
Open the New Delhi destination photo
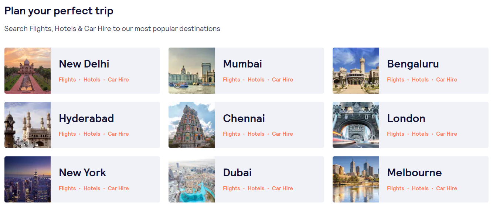27,70
